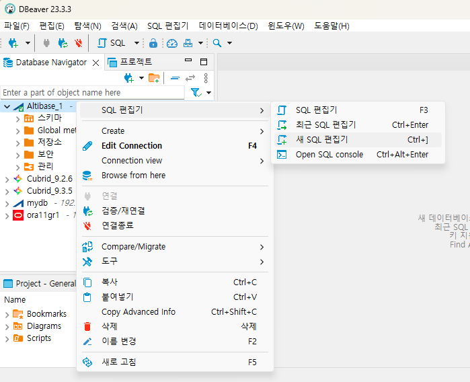Viewport: 470px width, 382px height.
Task: Expand the Cubrid_9.2.6 connection node
Action: point(7,179)
